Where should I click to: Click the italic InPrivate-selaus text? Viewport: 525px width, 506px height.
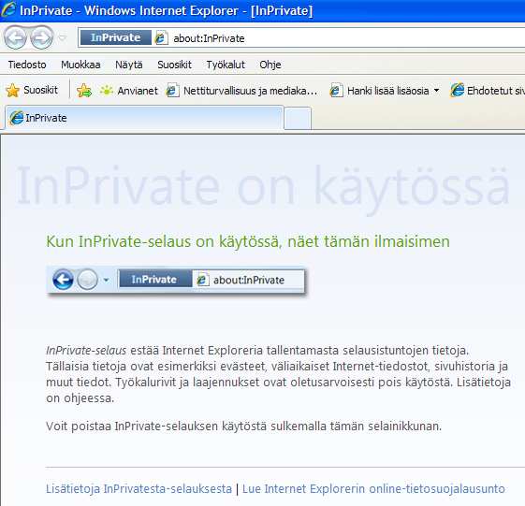[x=86, y=351]
